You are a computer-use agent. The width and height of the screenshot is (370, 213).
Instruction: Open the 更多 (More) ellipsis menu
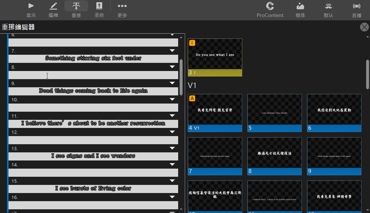coord(122,6)
